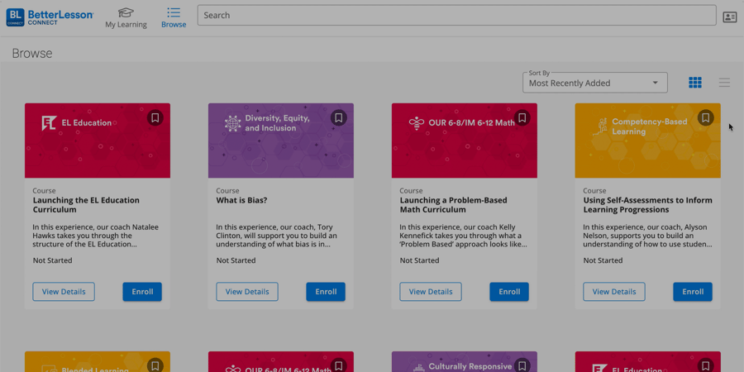Click the EL Education logo icon on first card

click(49, 123)
